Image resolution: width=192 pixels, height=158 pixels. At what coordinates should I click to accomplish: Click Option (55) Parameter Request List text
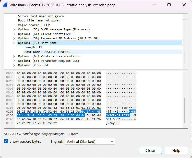click(x=49, y=61)
